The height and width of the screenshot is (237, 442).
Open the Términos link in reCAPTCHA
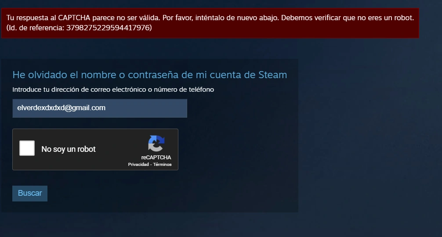(163, 165)
